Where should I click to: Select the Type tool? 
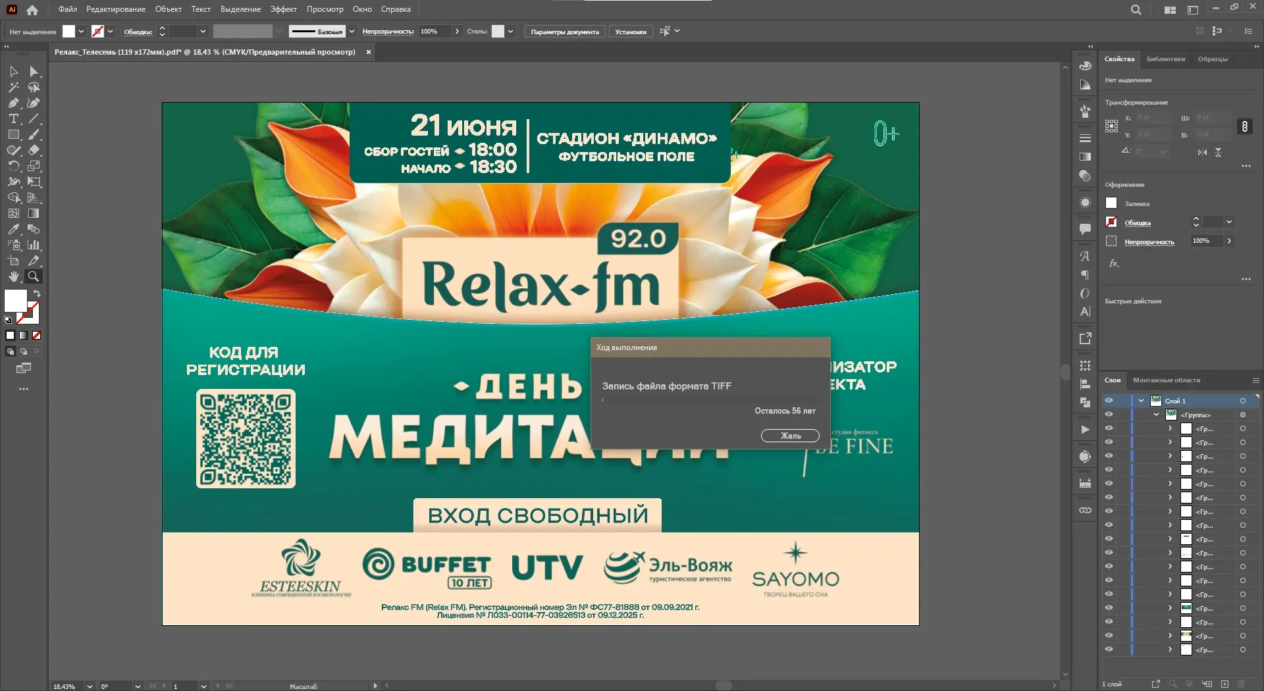pos(13,118)
